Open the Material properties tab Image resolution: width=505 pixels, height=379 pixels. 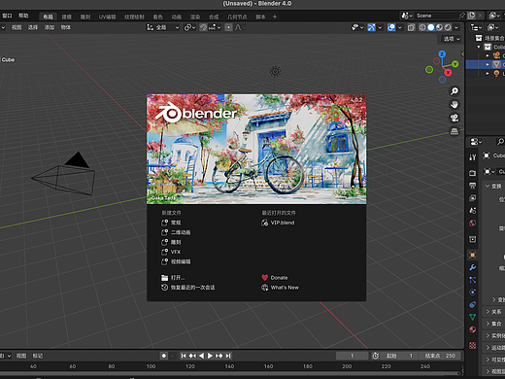click(x=473, y=329)
